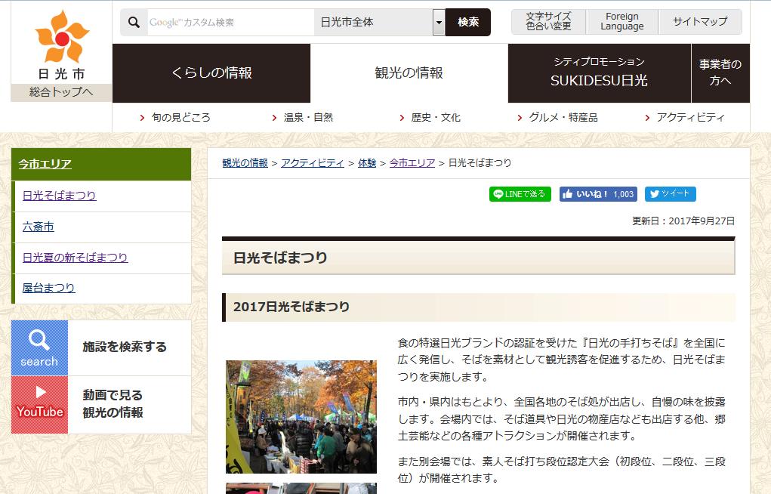This screenshot has width=771, height=494.
Task: Click the blue search icon tile
Action: 40,348
